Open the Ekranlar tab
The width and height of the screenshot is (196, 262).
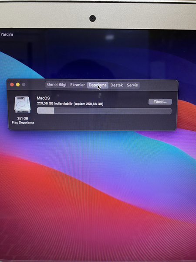click(x=78, y=85)
